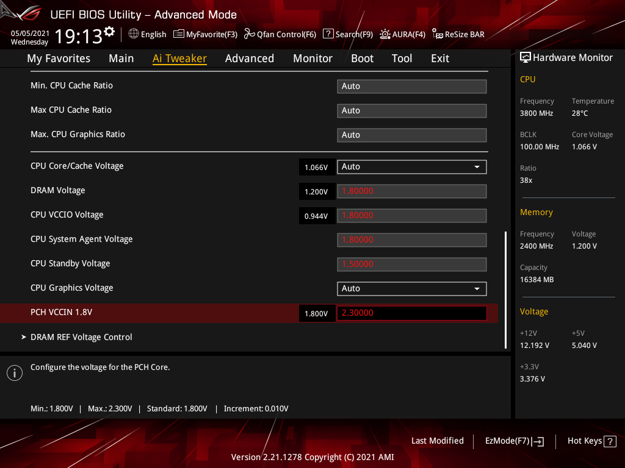Go to the Monitor tab
The image size is (625, 468).
(x=312, y=58)
